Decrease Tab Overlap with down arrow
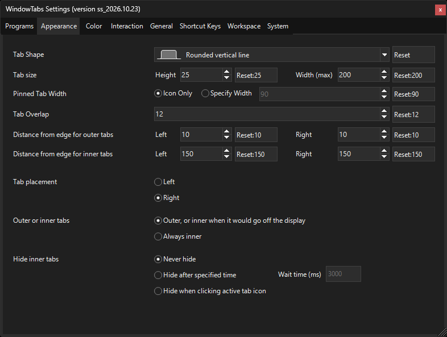Viewport: 447px width, 337px height. (x=384, y=117)
